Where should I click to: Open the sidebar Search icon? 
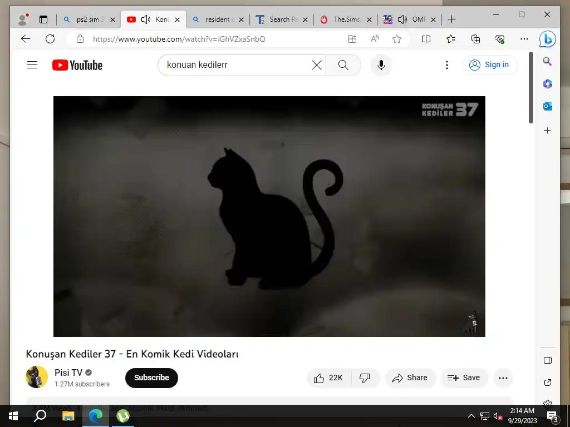point(548,61)
